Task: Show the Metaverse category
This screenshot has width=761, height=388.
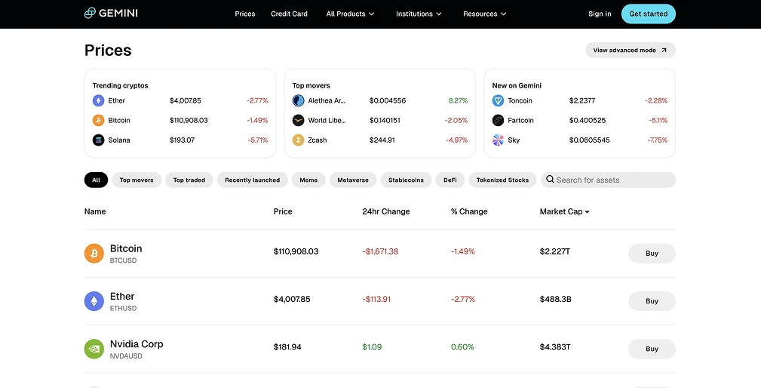Action: point(353,180)
